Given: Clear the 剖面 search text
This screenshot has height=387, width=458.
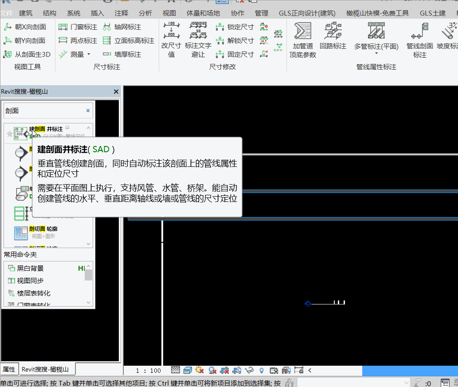Looking at the screenshot, I should click(88, 111).
